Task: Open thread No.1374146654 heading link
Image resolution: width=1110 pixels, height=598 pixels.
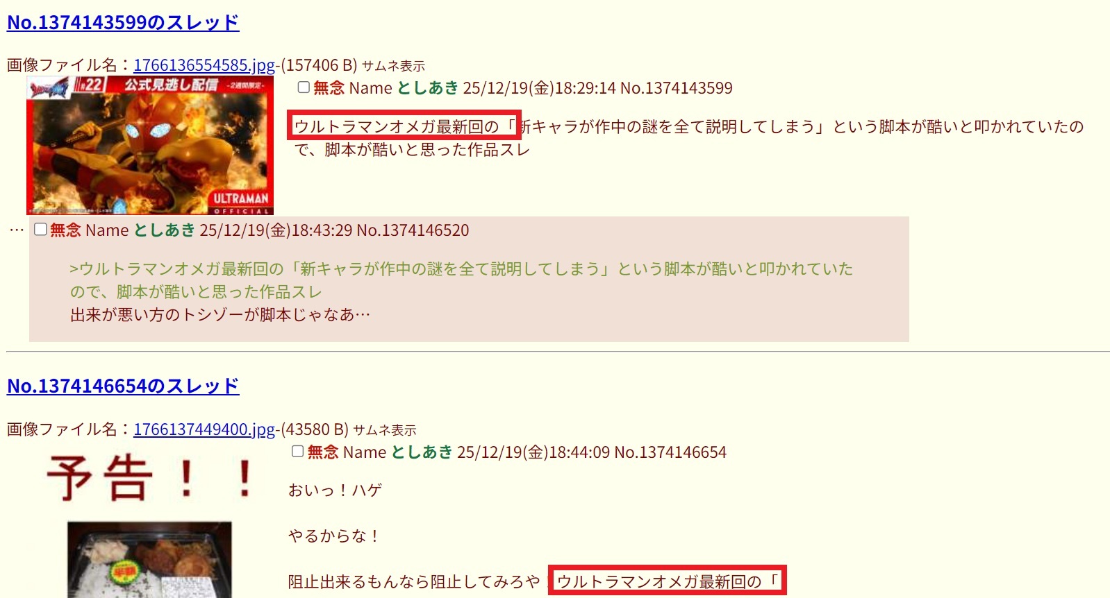Action: pos(123,386)
